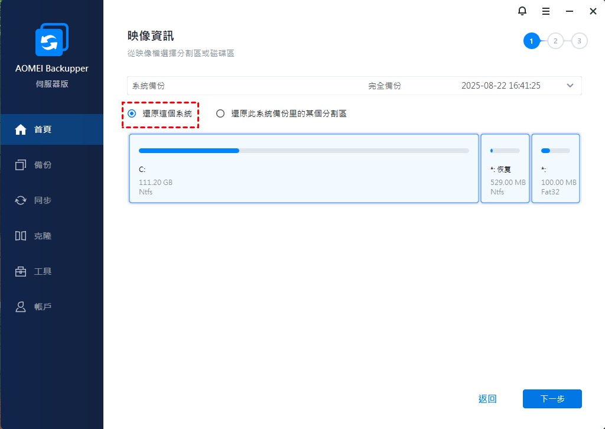This screenshot has height=429, width=605.
Task: Close the AOMEI Backupper window
Action: (593, 11)
